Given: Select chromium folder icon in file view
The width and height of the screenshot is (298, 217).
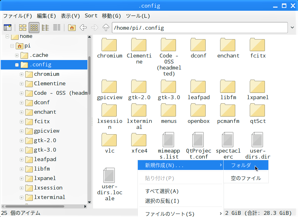Looking at the screenshot, I should [109, 45].
